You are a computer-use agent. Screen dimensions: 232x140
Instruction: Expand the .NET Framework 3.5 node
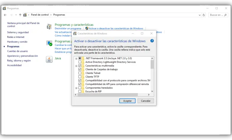pos(76,58)
